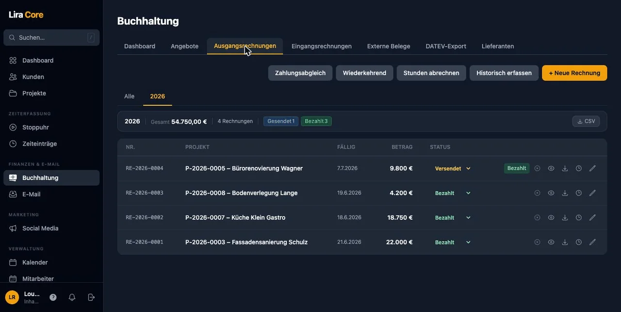Click the Zahlungsabgleich button

(x=300, y=73)
